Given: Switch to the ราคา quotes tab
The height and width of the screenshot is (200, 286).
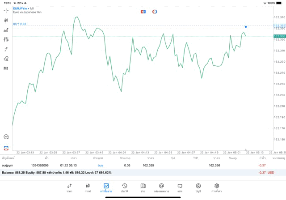Looking at the screenshot, I should (x=69, y=187).
